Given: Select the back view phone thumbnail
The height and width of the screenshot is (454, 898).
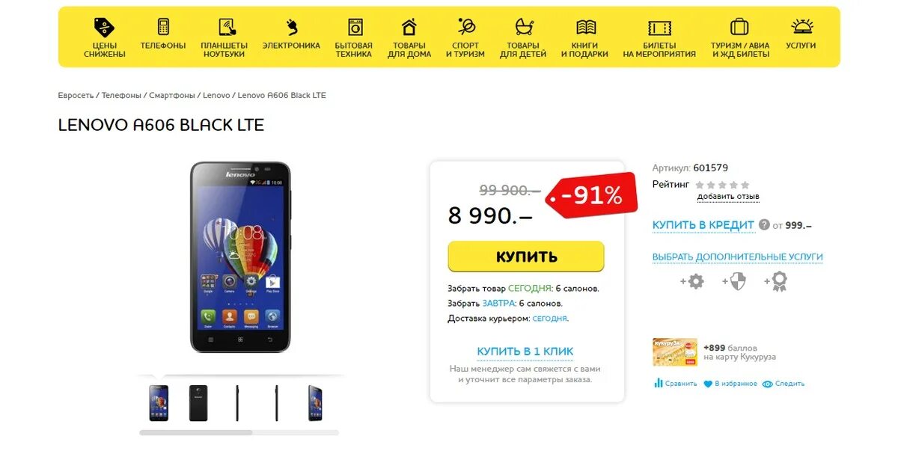Looking at the screenshot, I should [x=198, y=403].
